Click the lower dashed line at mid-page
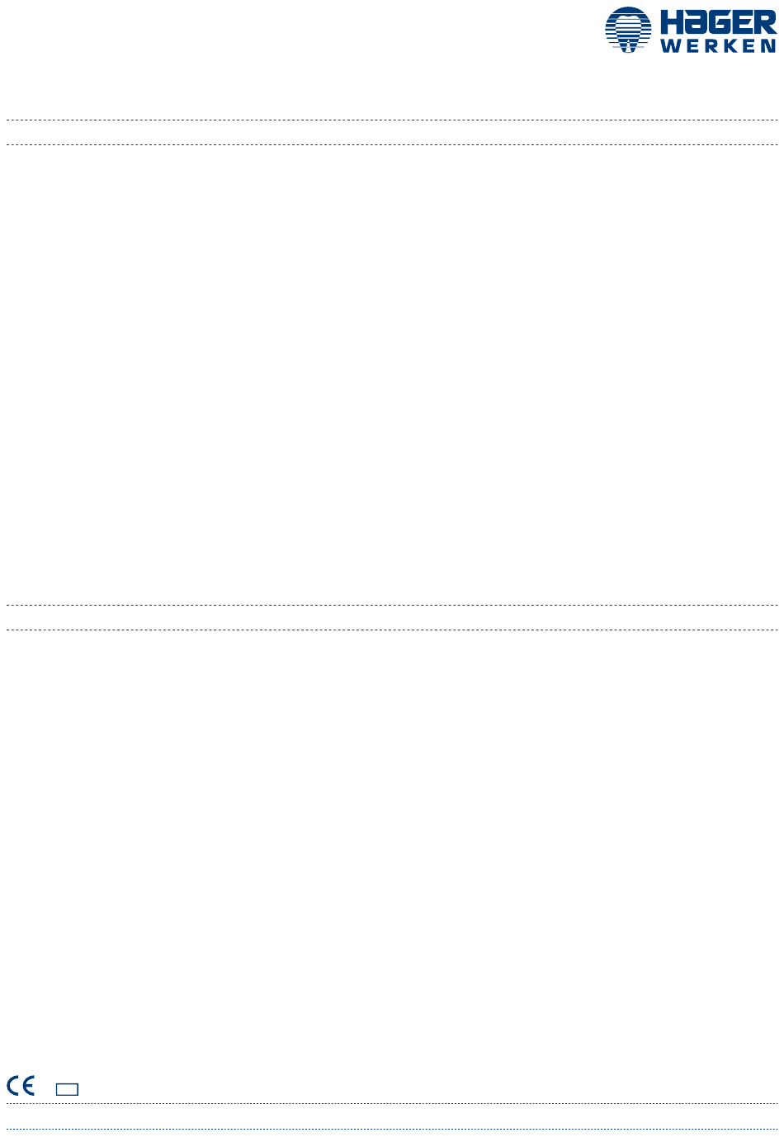Screen dimensions: 784x1137 [x=392, y=630]
